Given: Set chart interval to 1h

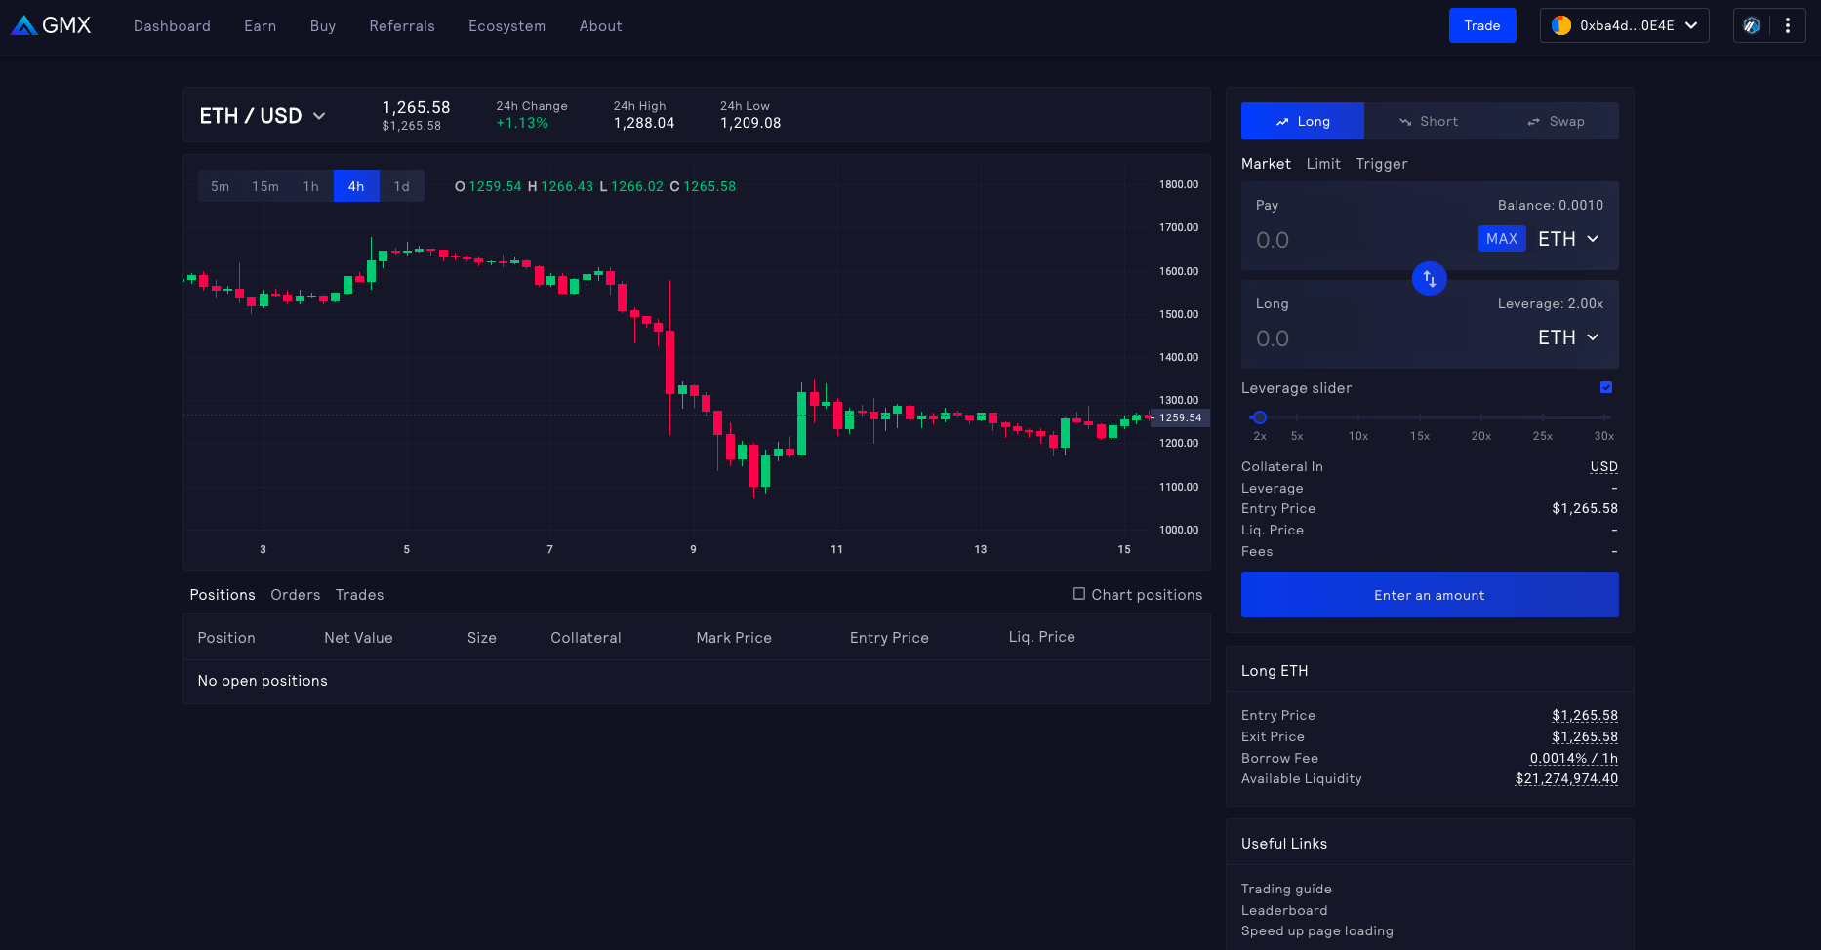Looking at the screenshot, I should click(x=311, y=186).
